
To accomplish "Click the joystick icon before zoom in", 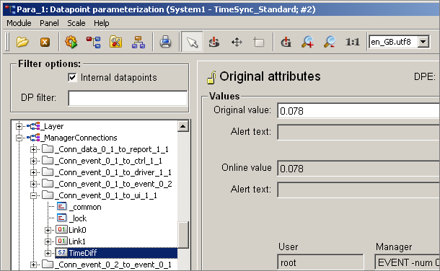I will tap(286, 42).
